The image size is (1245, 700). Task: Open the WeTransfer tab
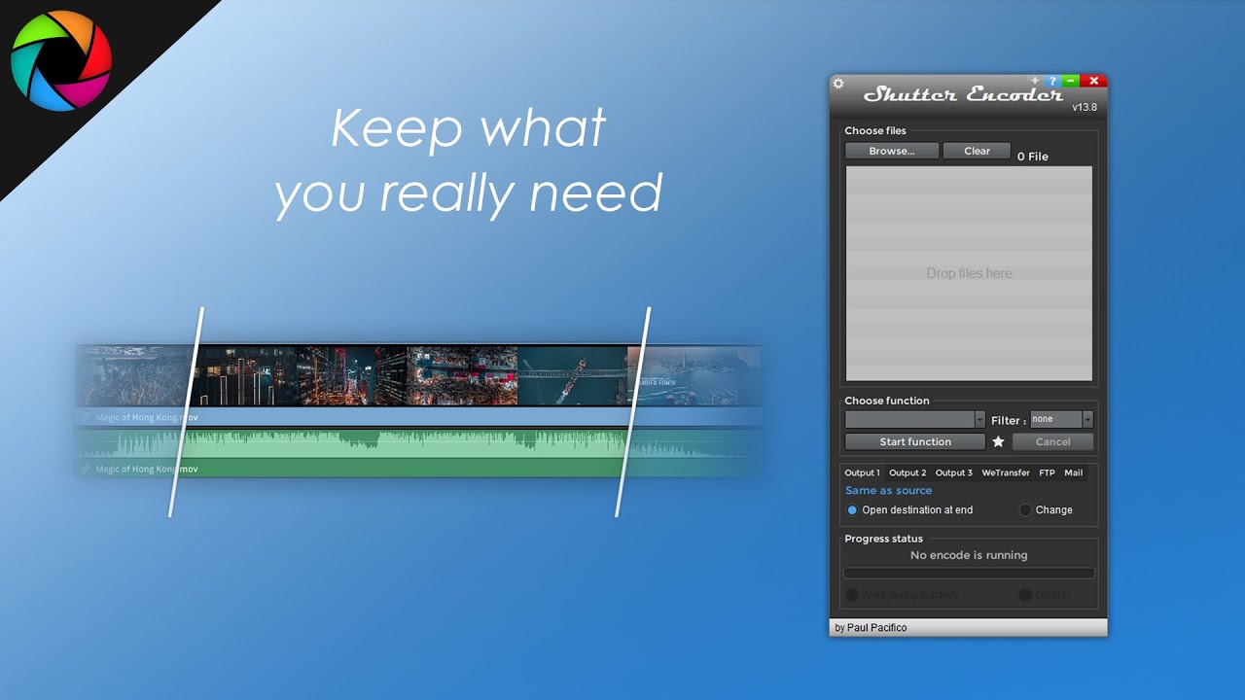(1006, 472)
